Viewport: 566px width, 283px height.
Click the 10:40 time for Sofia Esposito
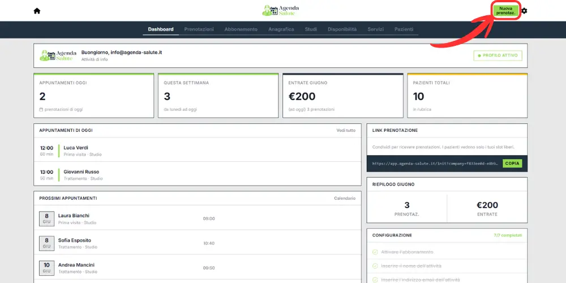(209, 243)
